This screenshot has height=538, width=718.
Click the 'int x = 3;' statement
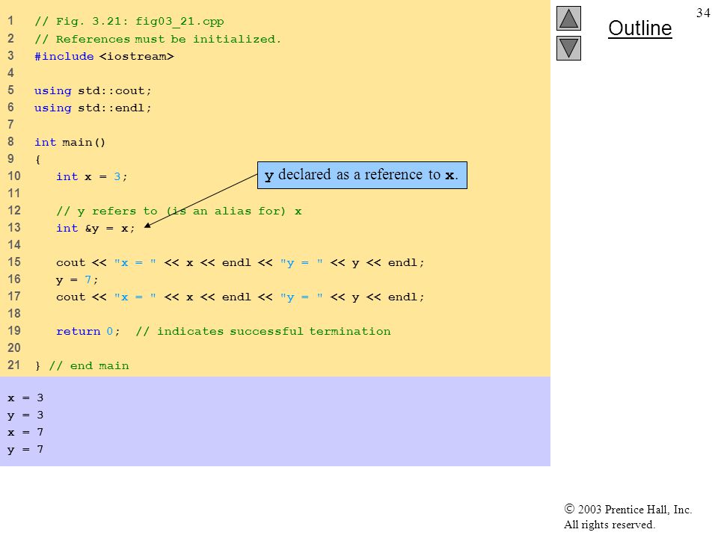click(x=91, y=176)
